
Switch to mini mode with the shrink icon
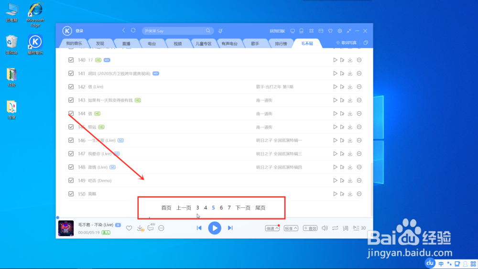pos(349,31)
